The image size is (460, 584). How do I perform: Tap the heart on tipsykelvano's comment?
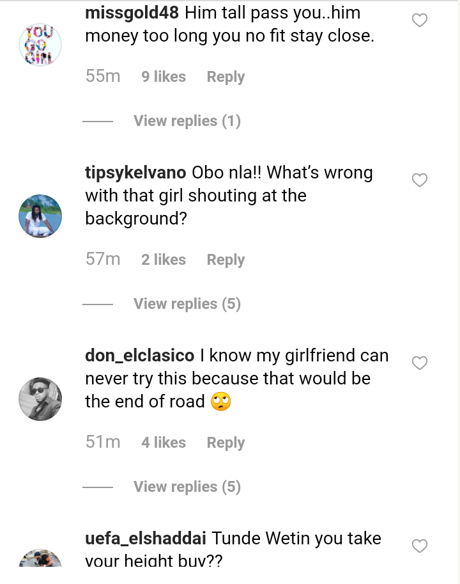(x=419, y=180)
